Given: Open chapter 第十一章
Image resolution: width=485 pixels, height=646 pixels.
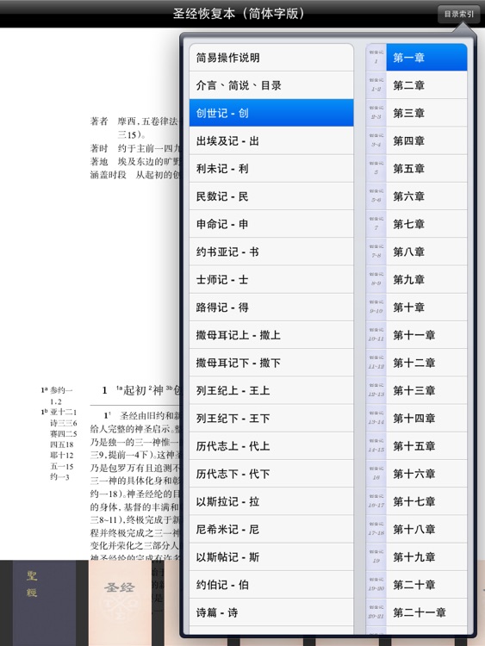Looking at the screenshot, I should tap(426, 335).
